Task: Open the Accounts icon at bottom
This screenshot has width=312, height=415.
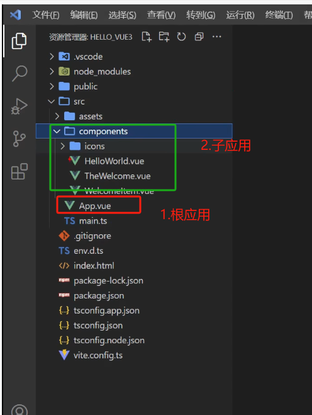Action: tap(19, 410)
